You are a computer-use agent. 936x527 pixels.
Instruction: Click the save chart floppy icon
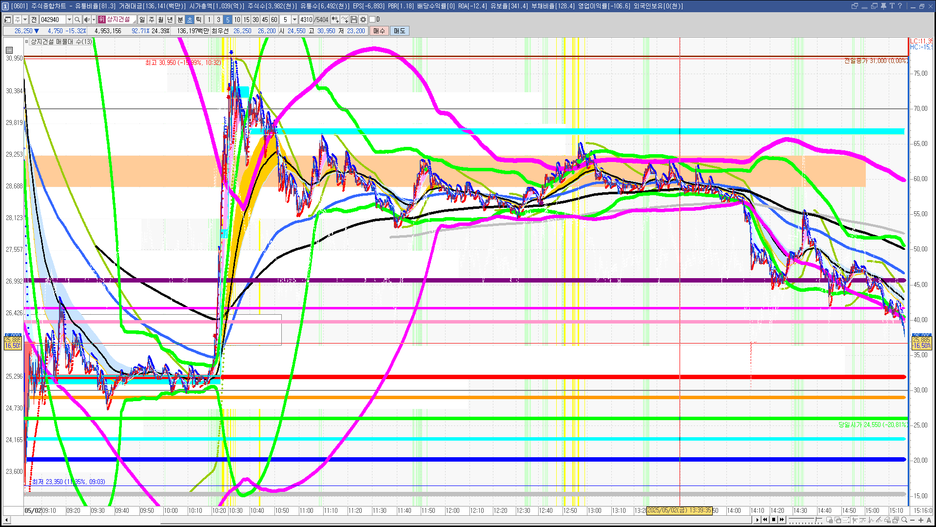(354, 20)
